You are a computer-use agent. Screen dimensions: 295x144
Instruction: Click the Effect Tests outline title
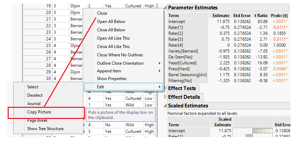click(x=182, y=88)
